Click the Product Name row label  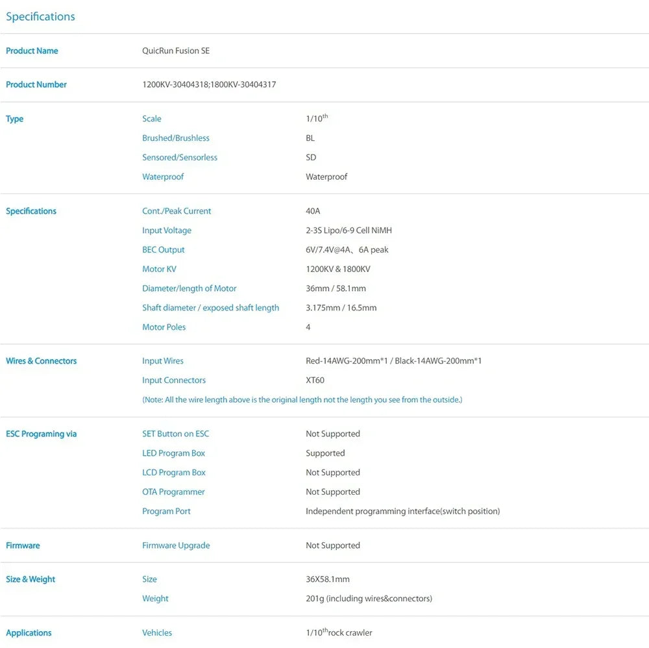point(32,51)
